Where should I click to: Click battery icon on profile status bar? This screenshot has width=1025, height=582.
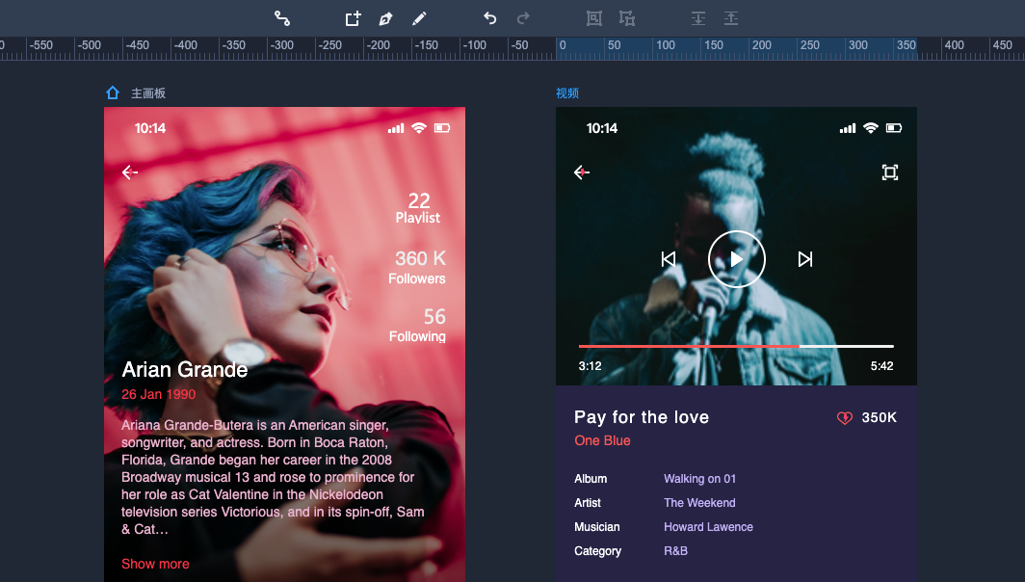(x=442, y=128)
